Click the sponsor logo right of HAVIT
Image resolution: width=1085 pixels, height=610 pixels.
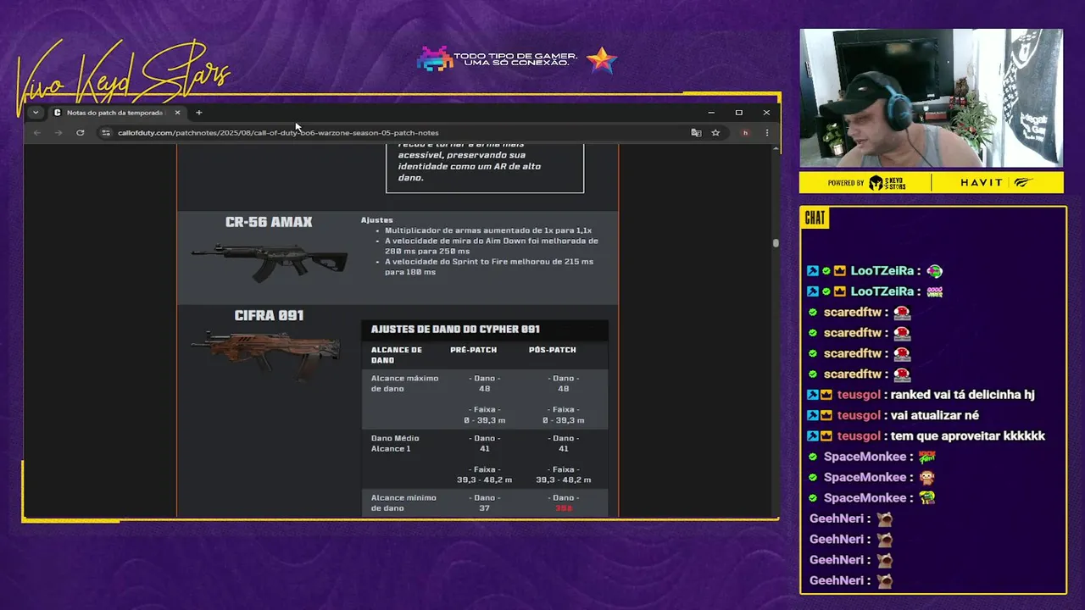pyautogui.click(x=1024, y=183)
